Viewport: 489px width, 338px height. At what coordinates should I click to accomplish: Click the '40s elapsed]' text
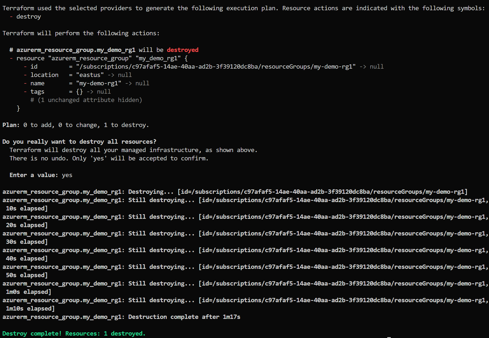(27, 259)
